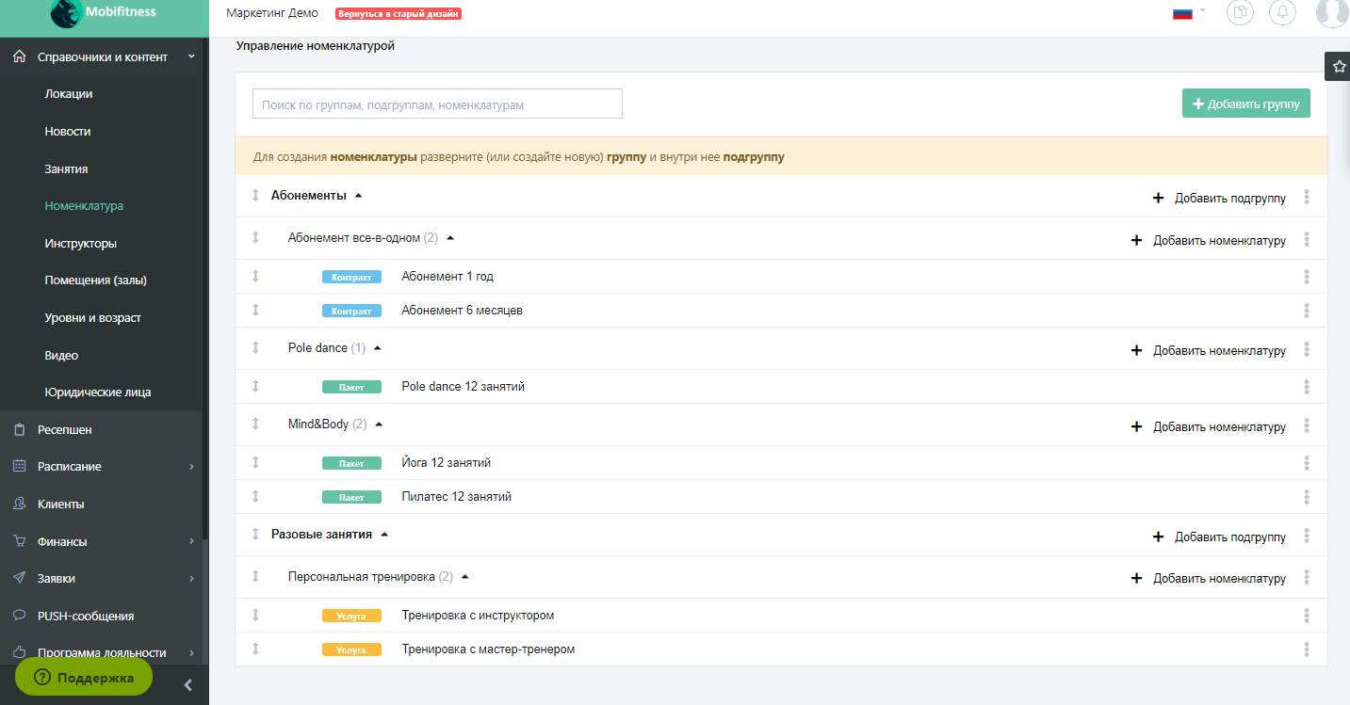Open the options menu for Йога 12 занятий
1350x705 pixels.
click(x=1307, y=463)
